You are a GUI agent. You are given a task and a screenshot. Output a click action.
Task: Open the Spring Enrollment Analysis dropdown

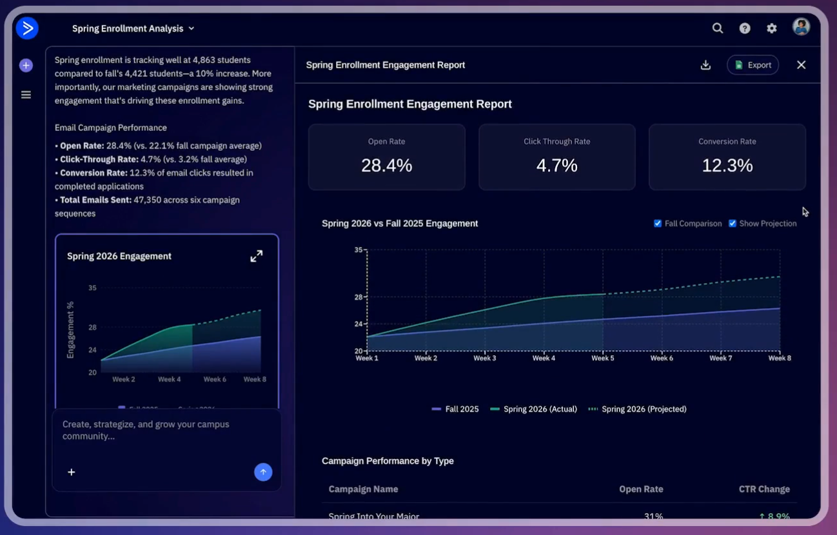(133, 28)
